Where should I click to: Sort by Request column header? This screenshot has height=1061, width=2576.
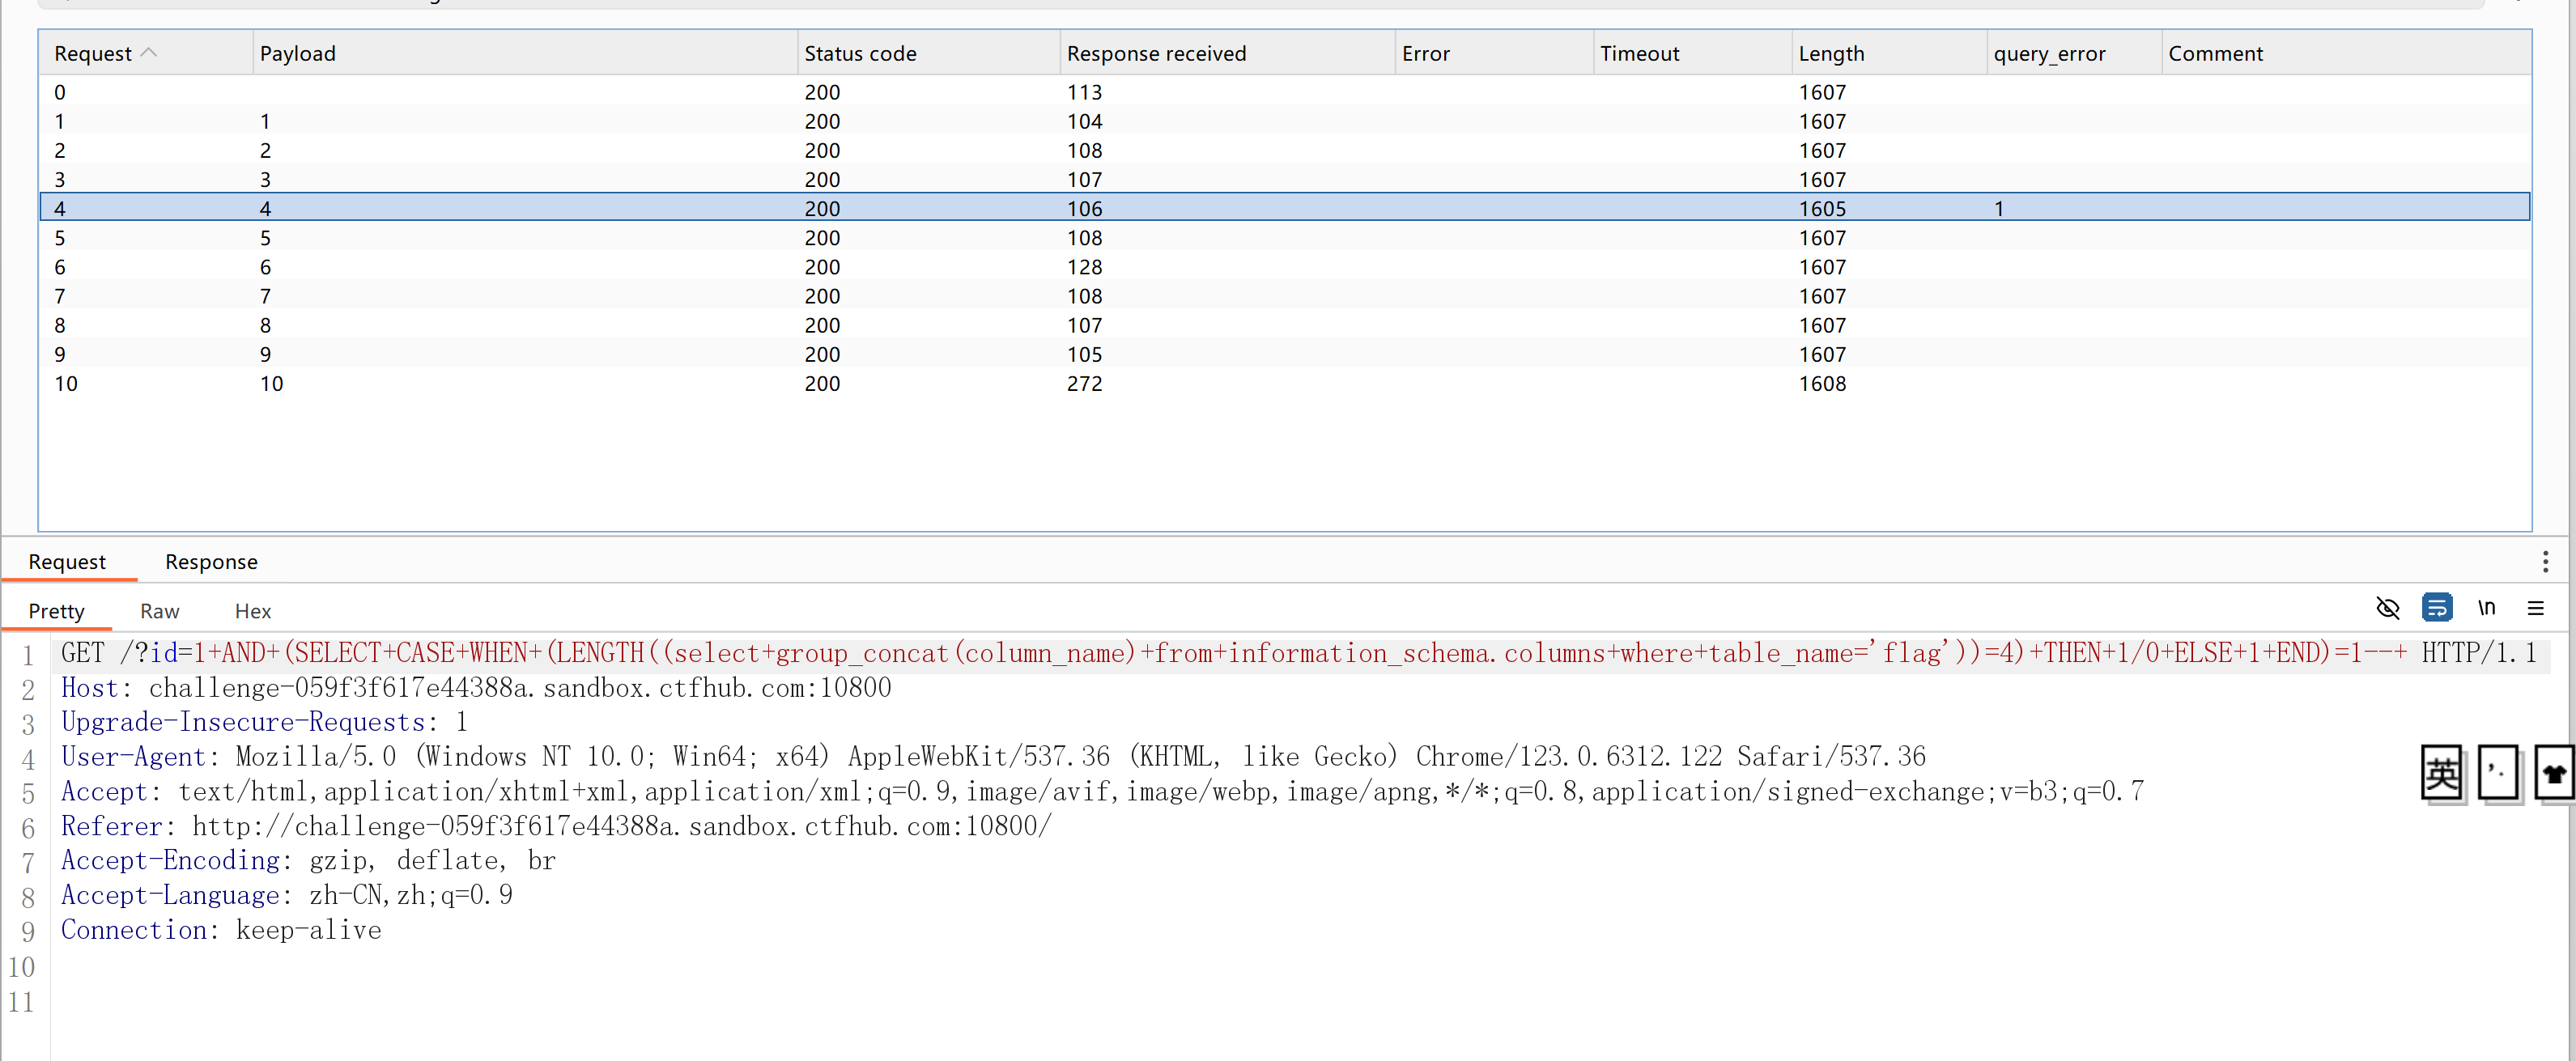144,53
